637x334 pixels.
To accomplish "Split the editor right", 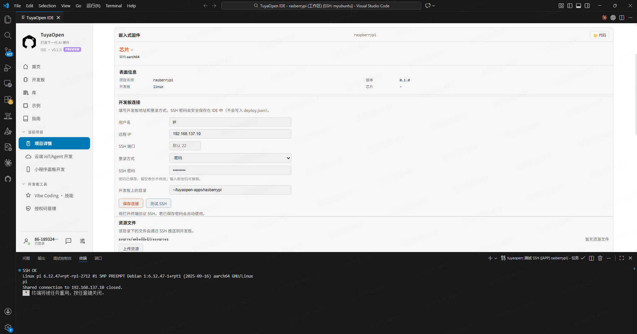I will pos(622,18).
